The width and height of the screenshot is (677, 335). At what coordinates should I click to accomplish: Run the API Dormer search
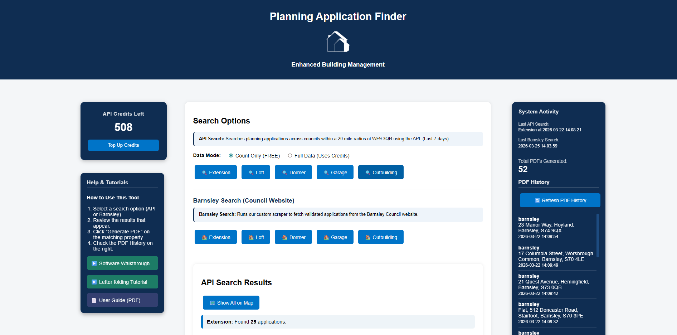(293, 172)
